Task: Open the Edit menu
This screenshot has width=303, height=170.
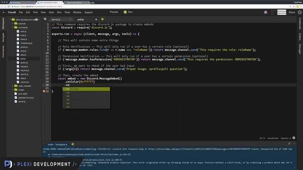Action: pos(28,12)
